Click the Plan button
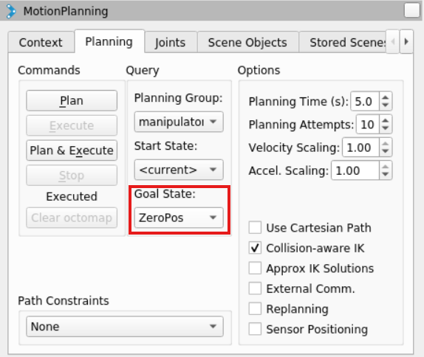The height and width of the screenshot is (357, 424). click(72, 100)
